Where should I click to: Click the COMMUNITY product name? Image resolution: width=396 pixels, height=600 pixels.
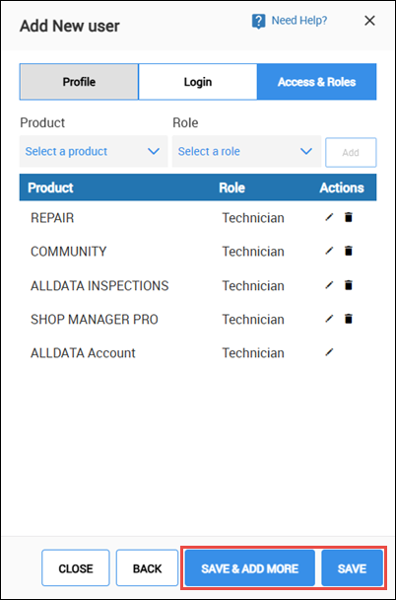tap(68, 252)
